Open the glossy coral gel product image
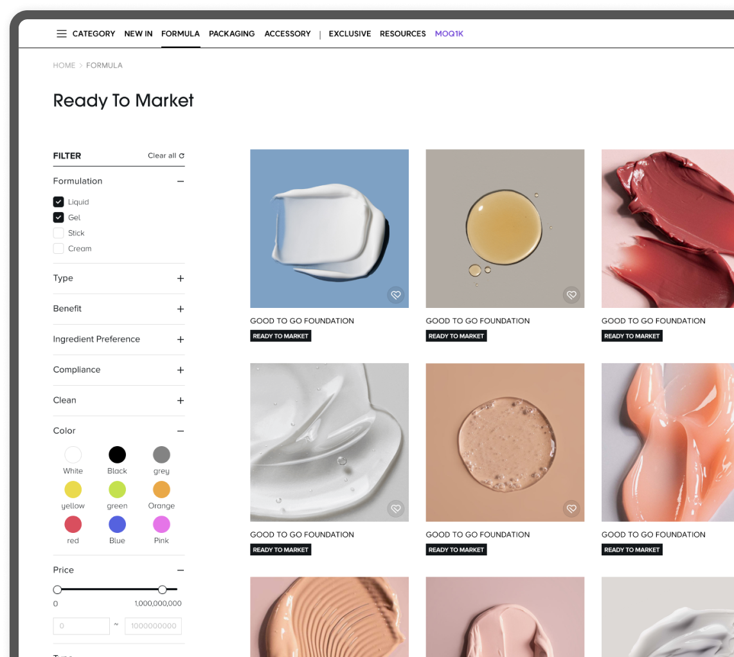The height and width of the screenshot is (657, 734). [668, 442]
